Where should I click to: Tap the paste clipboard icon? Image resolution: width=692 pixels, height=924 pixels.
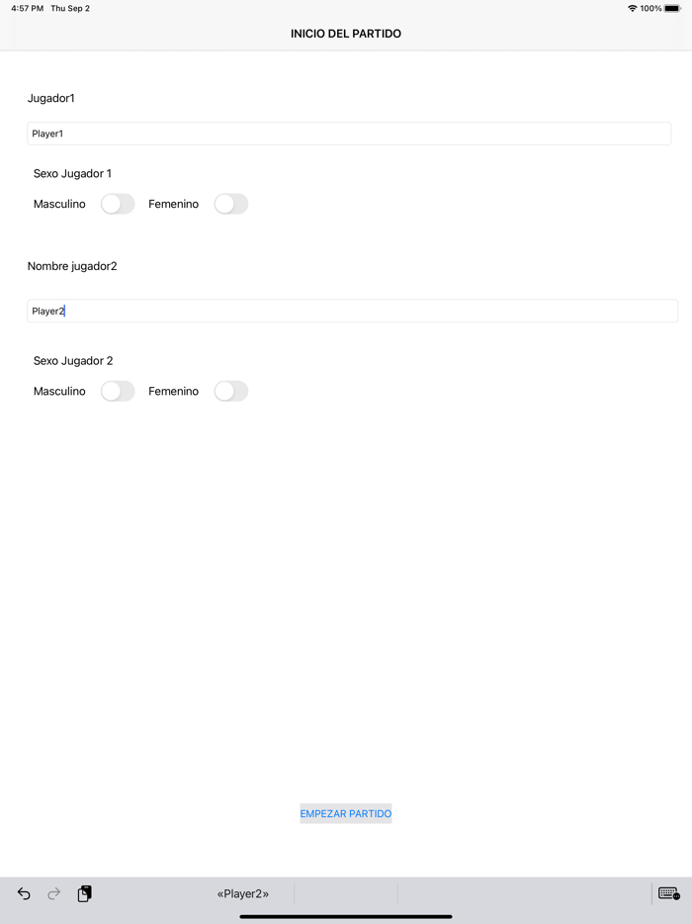[x=85, y=893]
